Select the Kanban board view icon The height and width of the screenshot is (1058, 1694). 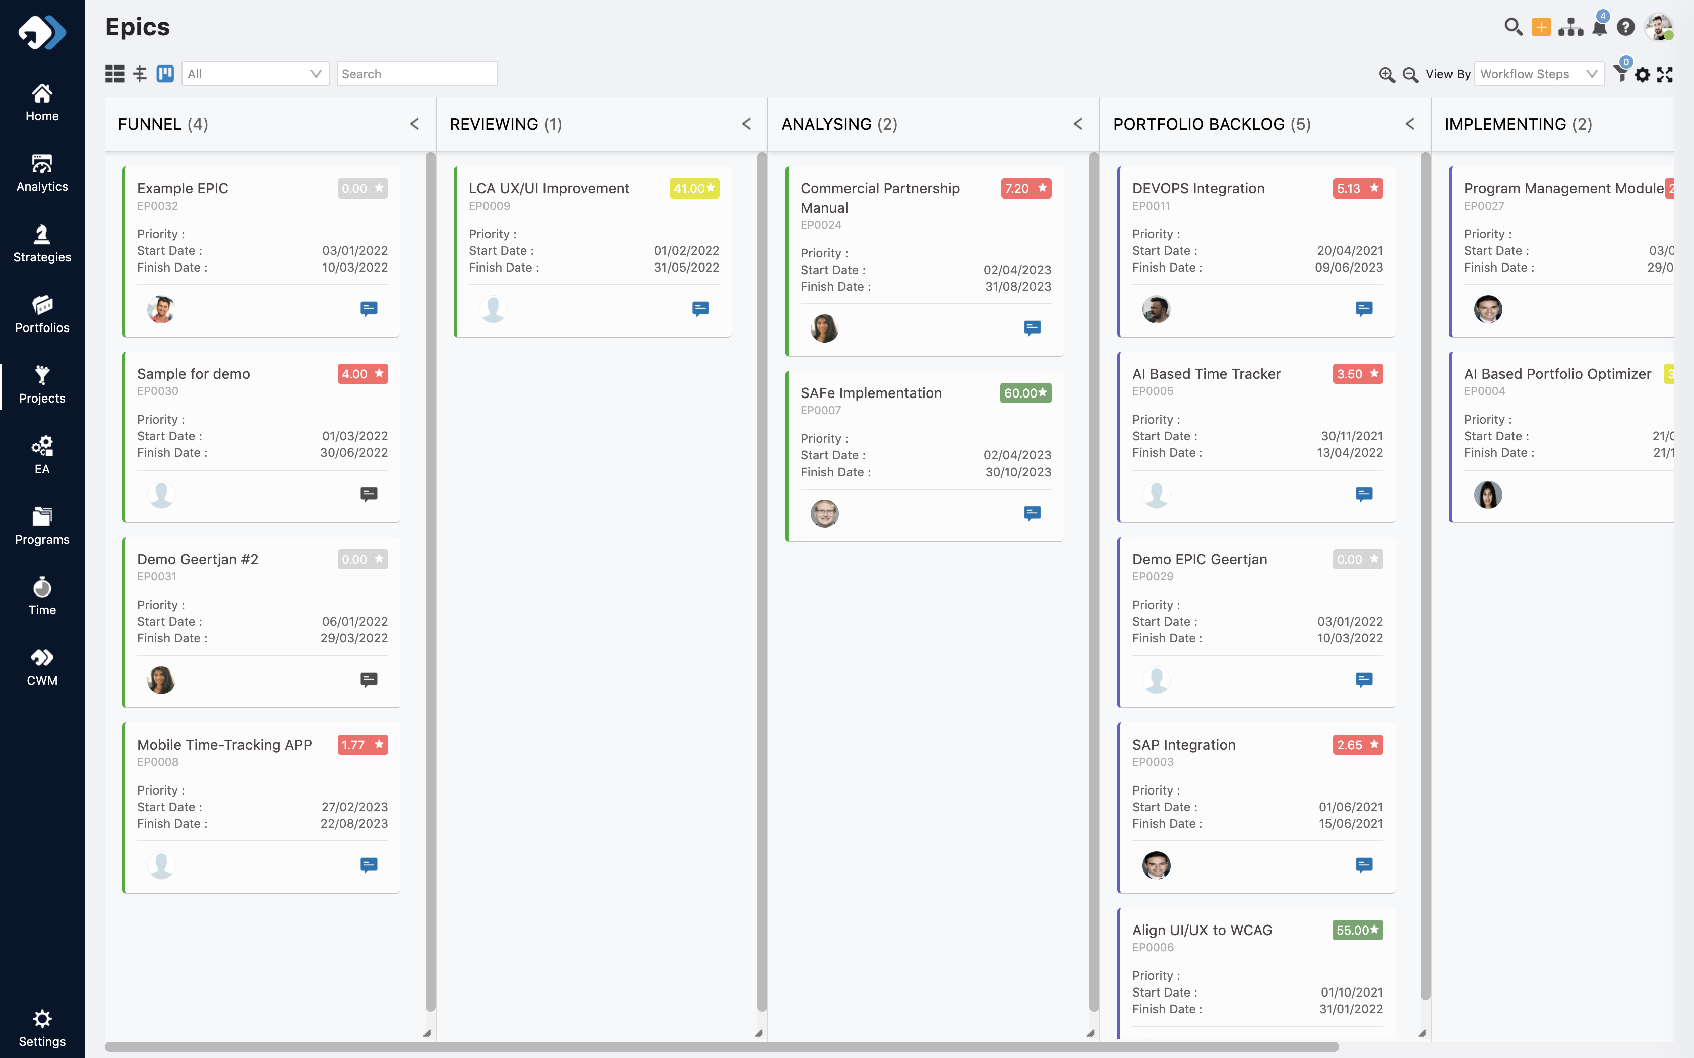coord(164,73)
